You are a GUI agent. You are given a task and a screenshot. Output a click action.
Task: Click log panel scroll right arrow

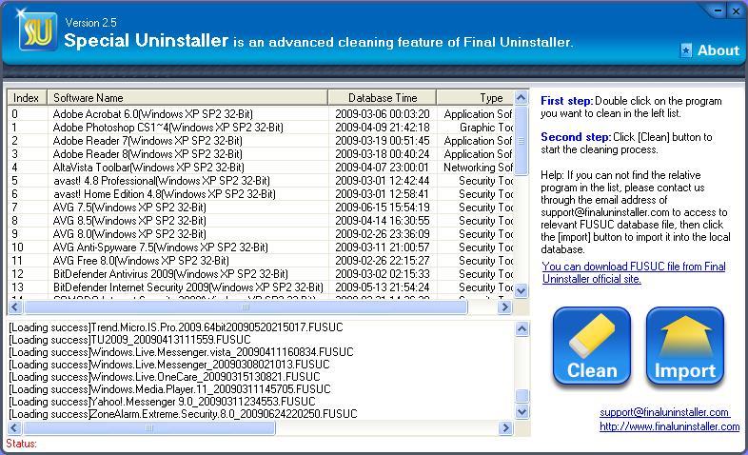click(505, 427)
